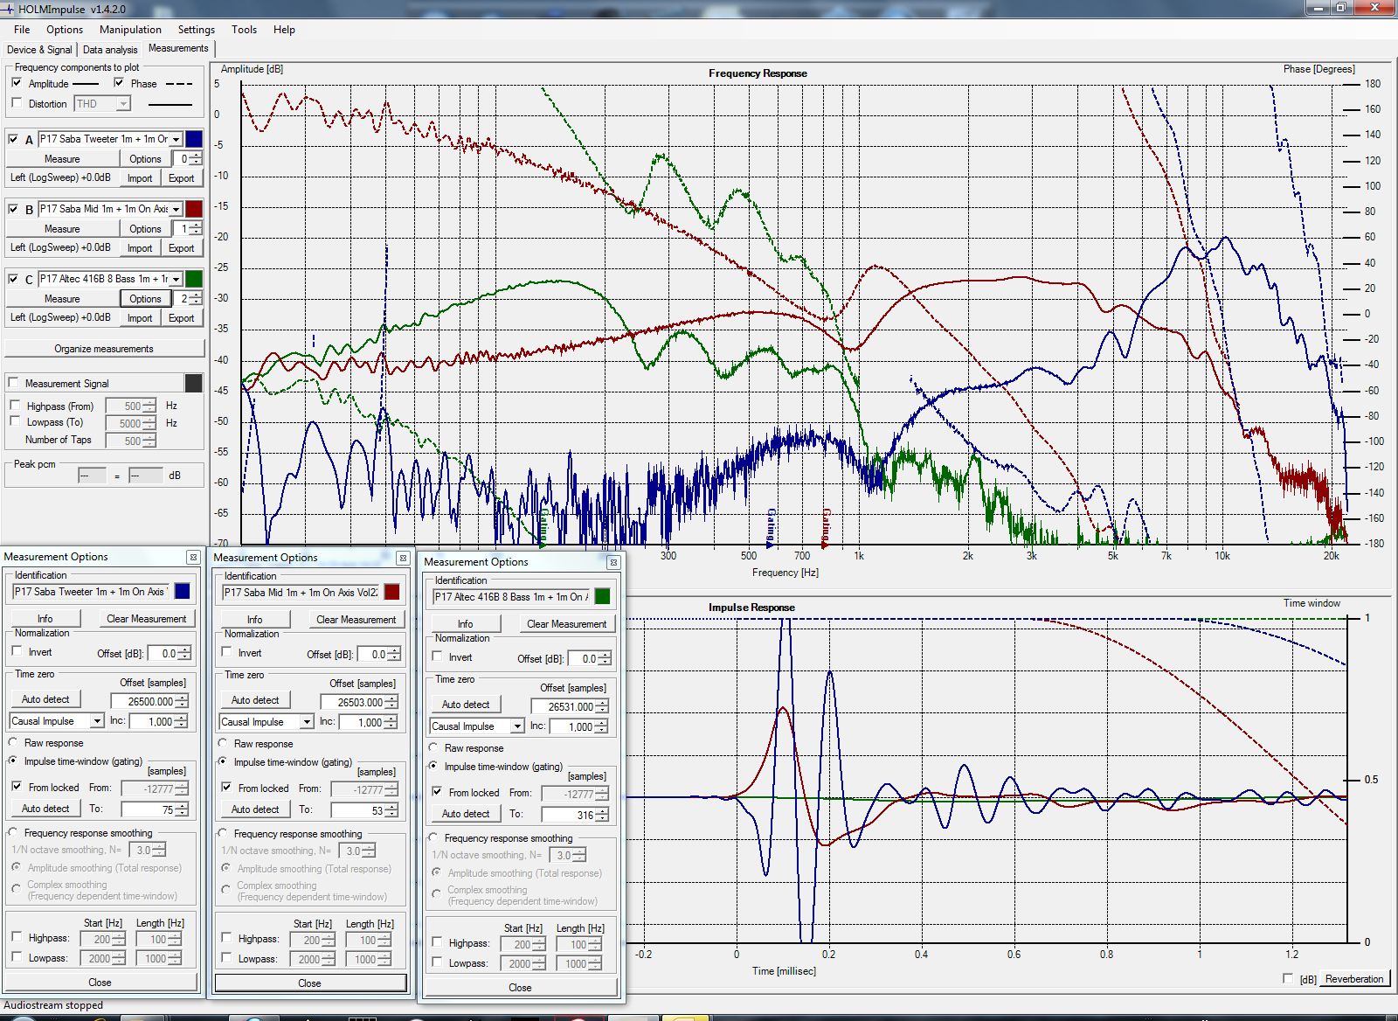The height and width of the screenshot is (1021, 1398).
Task: Toggle Invert checkbox in Tweeter options
Action: [x=17, y=651]
